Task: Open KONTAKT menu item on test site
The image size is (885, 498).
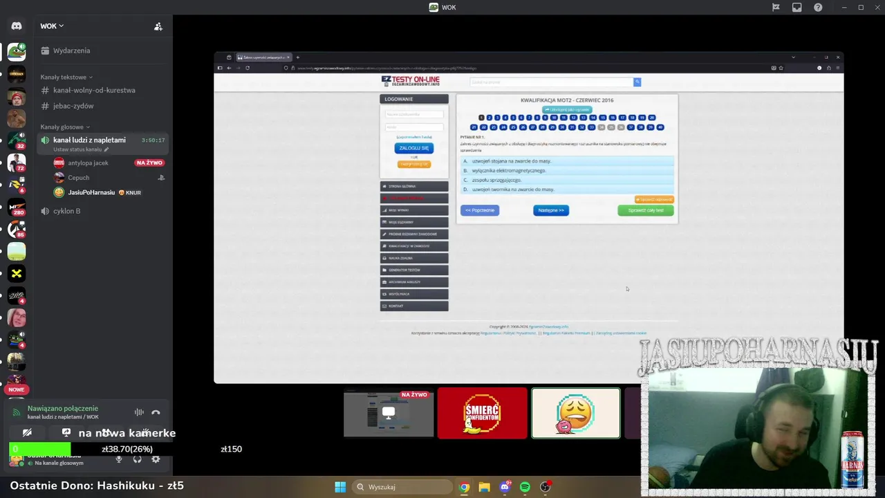Action: tap(414, 306)
